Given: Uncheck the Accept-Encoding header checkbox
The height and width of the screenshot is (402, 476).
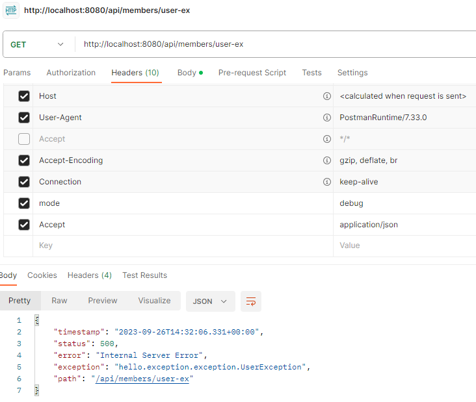Looking at the screenshot, I should tap(24, 160).
